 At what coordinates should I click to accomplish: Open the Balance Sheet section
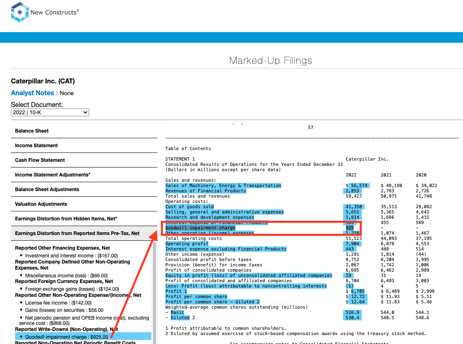pyautogui.click(x=84, y=131)
